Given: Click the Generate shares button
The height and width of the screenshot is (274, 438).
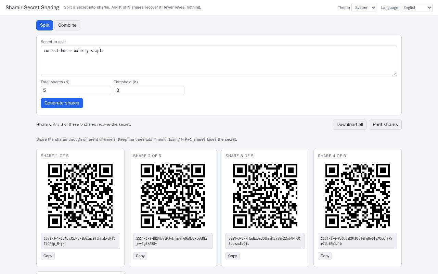Looking at the screenshot, I should pyautogui.click(x=62, y=103).
